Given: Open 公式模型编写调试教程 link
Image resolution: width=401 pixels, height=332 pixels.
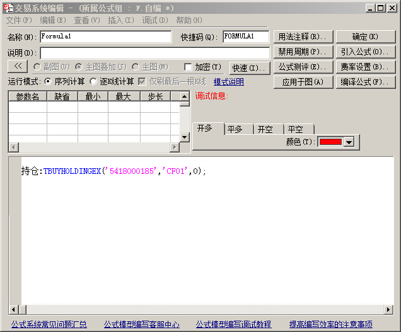Looking at the screenshot, I should [233, 324].
